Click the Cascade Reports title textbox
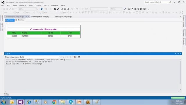Image resolution: width=186 pixels, height=105 pixels. [43, 29]
